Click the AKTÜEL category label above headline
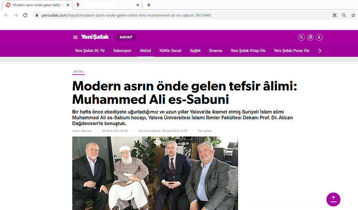 coord(79,71)
